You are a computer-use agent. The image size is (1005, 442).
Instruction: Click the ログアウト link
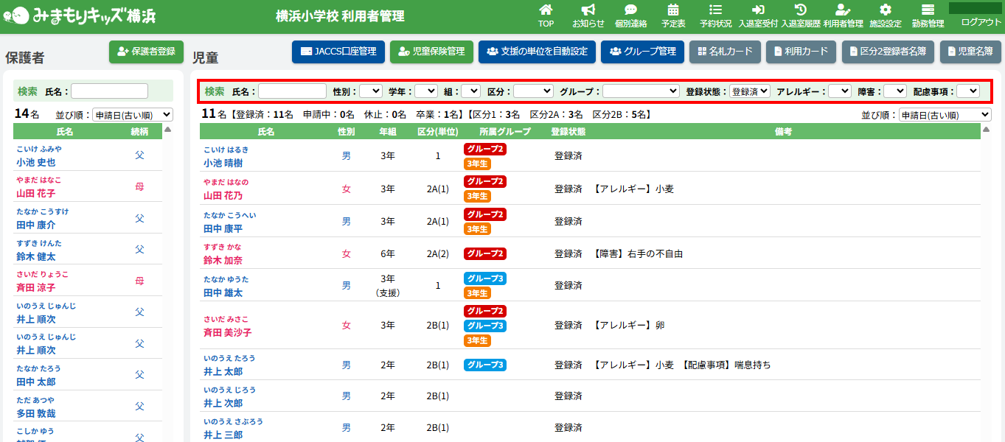pyautogui.click(x=981, y=22)
